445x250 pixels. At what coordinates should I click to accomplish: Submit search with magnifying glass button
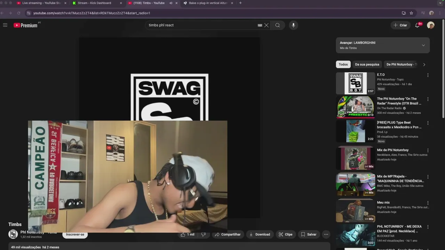[x=277, y=25]
